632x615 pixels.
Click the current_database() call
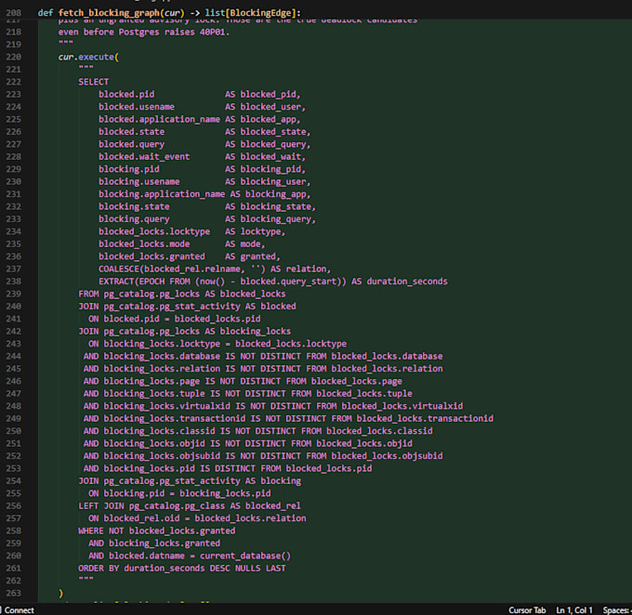tap(245, 556)
